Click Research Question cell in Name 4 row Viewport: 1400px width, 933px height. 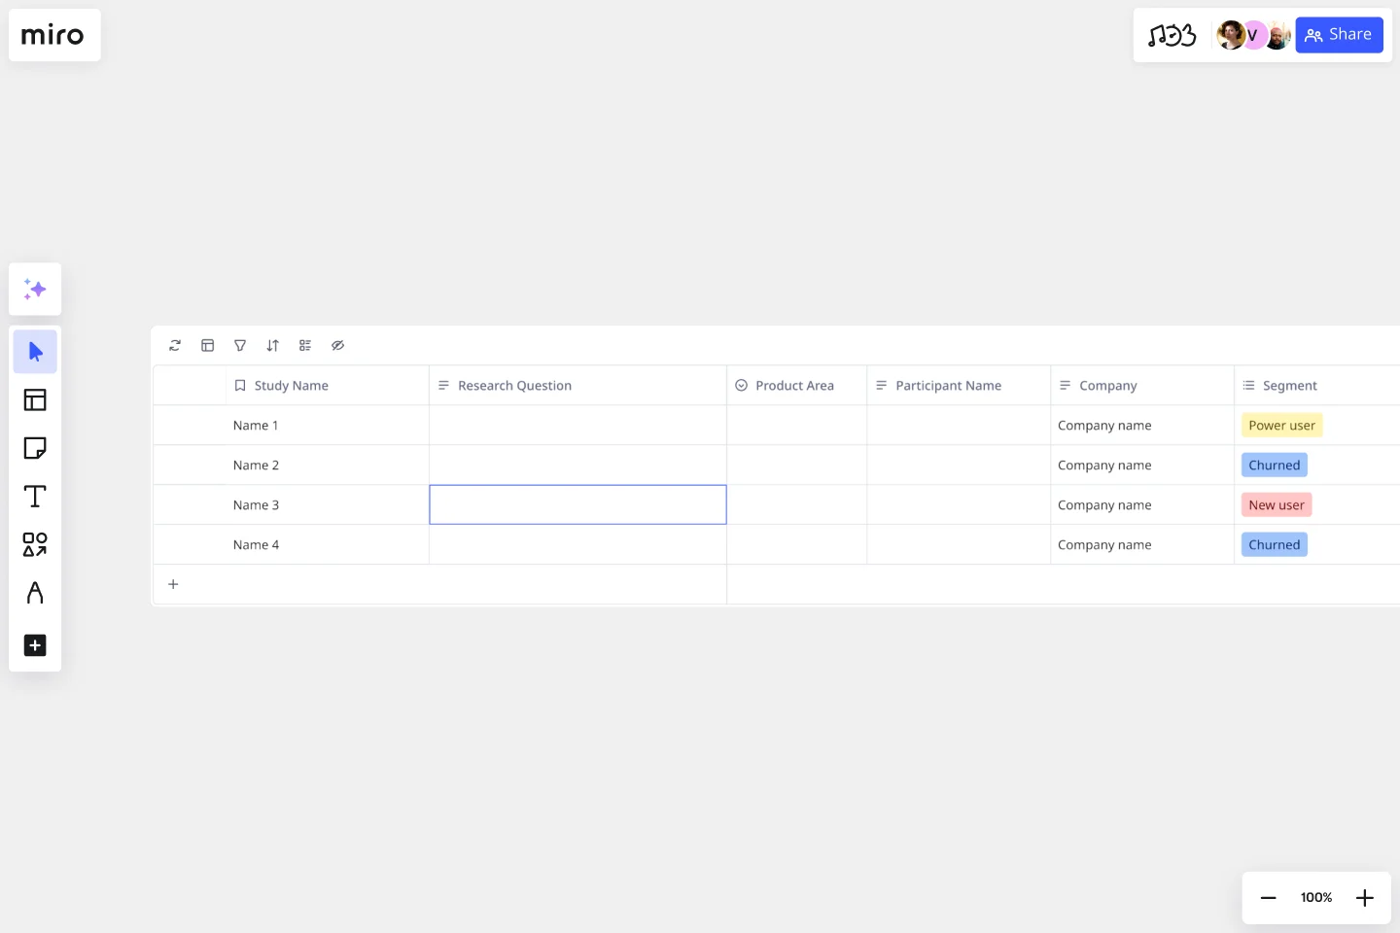tap(577, 545)
